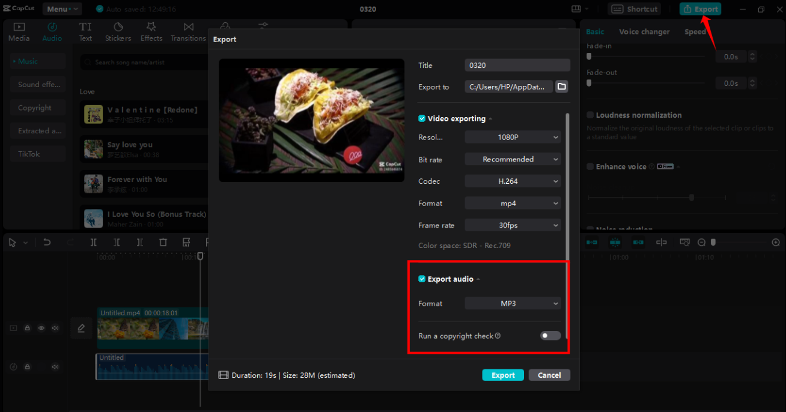Uncheck the Export audio checkbox

pos(422,279)
